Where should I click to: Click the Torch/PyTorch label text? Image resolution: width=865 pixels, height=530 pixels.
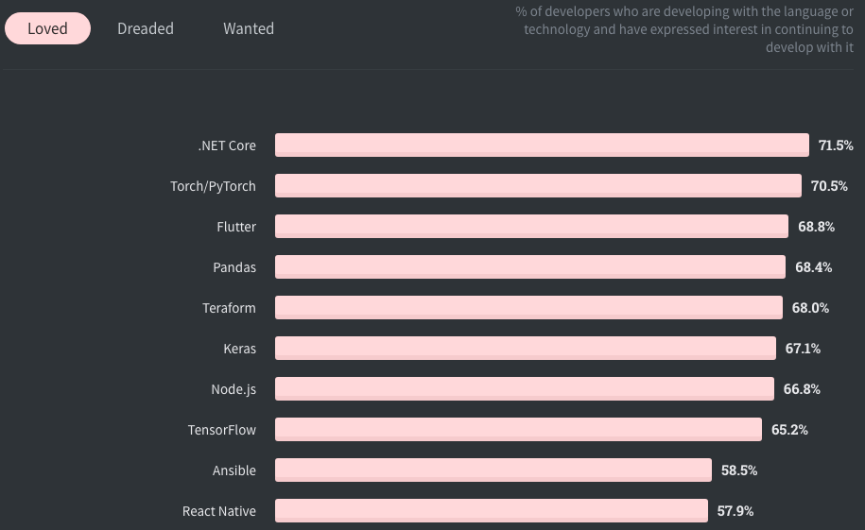[x=213, y=186]
